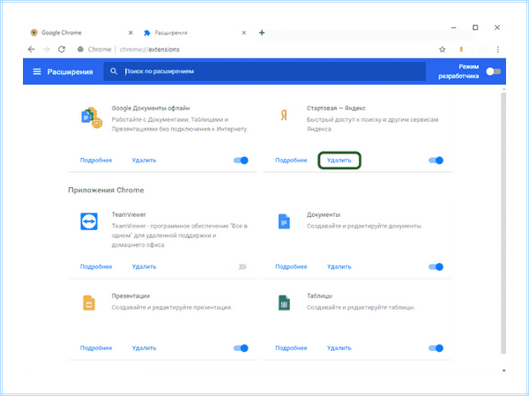Disable Google Документы офлайн extension
The image size is (529, 396).
click(x=241, y=160)
